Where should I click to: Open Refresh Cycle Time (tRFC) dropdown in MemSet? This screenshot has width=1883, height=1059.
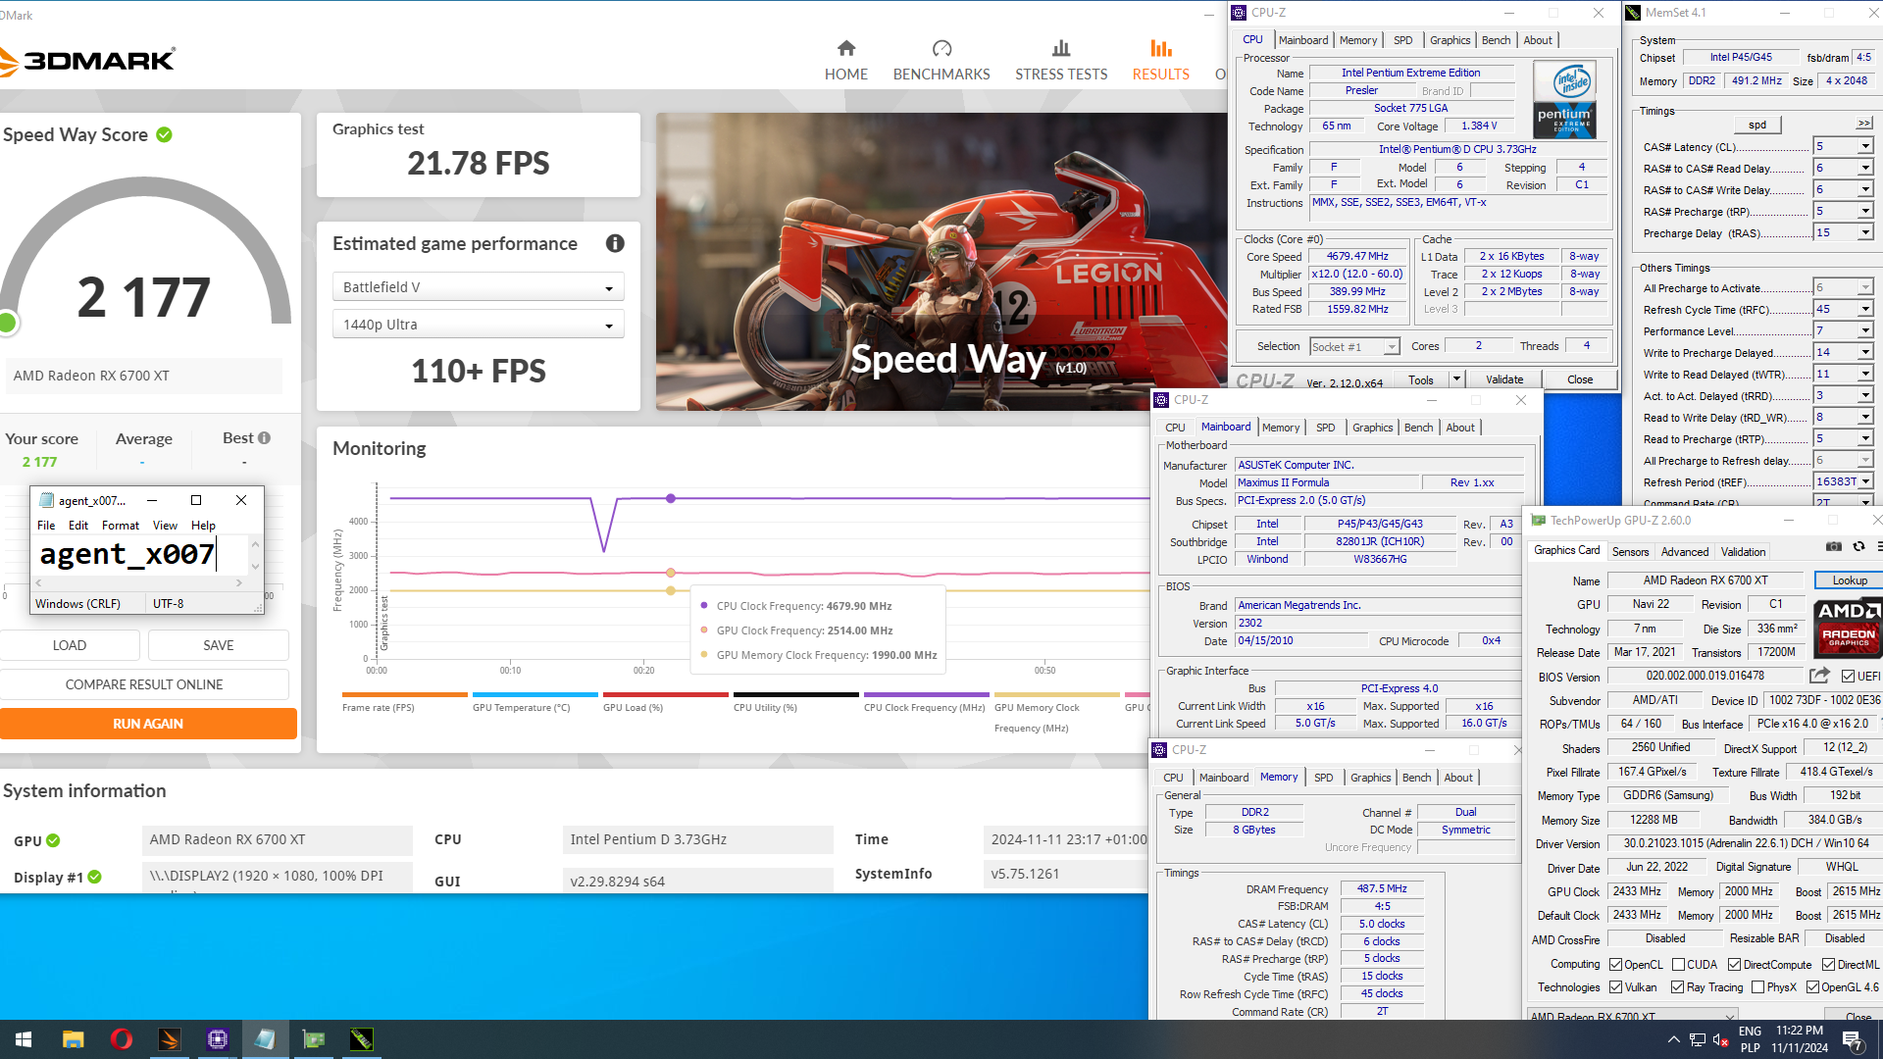tap(1865, 309)
